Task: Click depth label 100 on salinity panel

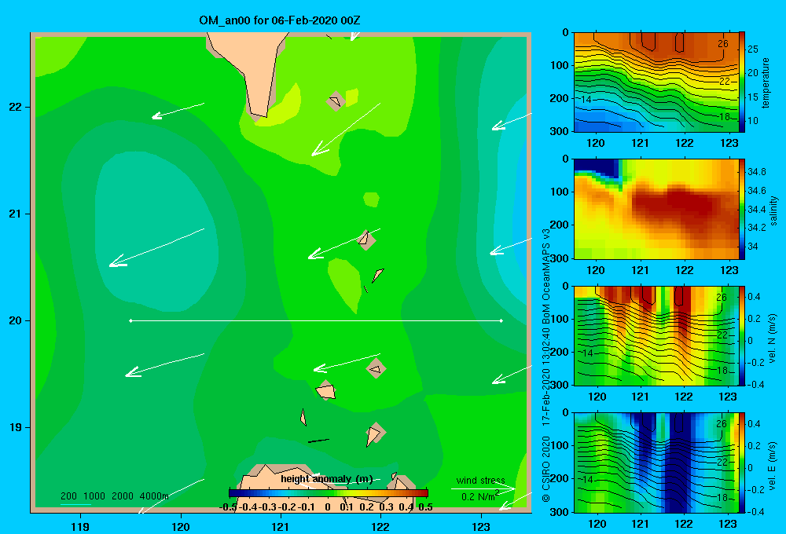Action: [560, 192]
